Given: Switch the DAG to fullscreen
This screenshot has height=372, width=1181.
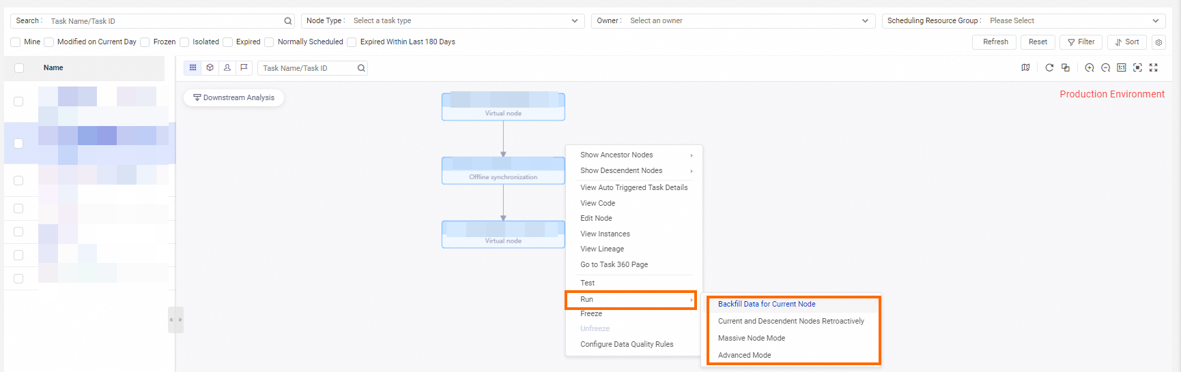Looking at the screenshot, I should tap(1154, 67).
